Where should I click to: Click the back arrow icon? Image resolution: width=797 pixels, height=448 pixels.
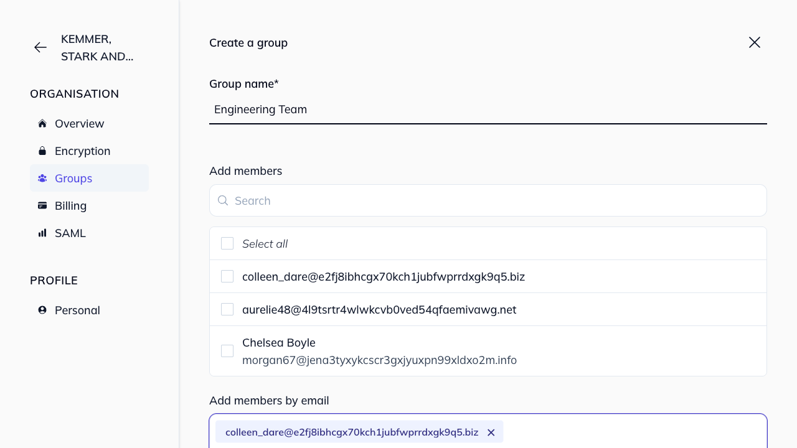[40, 47]
